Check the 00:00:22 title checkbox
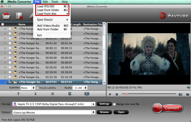 coord(10,53)
